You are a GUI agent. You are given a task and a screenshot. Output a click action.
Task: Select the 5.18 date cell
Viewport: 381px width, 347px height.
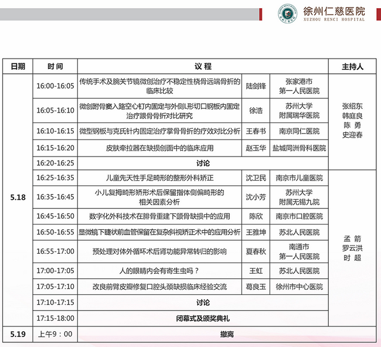tap(18, 198)
